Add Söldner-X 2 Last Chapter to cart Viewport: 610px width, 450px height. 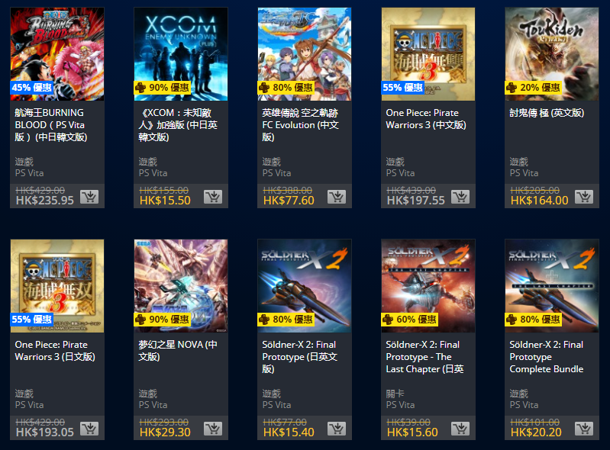[x=460, y=429]
